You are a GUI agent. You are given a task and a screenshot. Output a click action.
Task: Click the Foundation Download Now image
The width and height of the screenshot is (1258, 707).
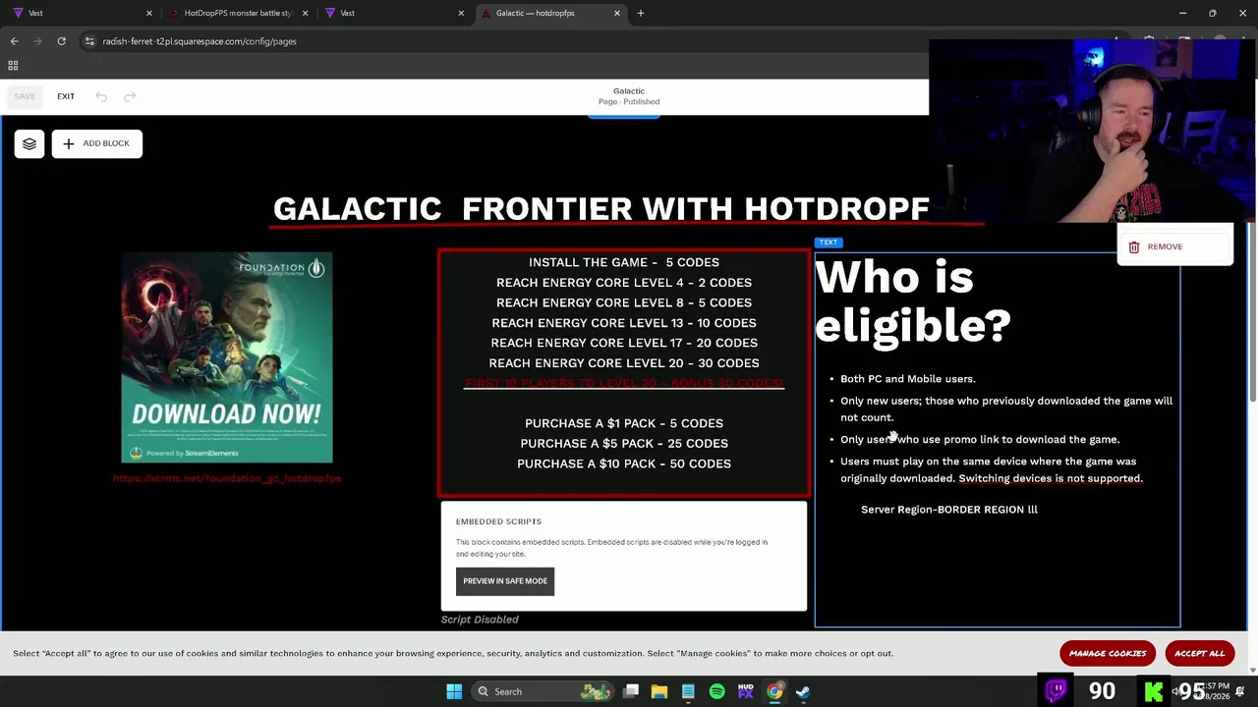[x=227, y=357]
